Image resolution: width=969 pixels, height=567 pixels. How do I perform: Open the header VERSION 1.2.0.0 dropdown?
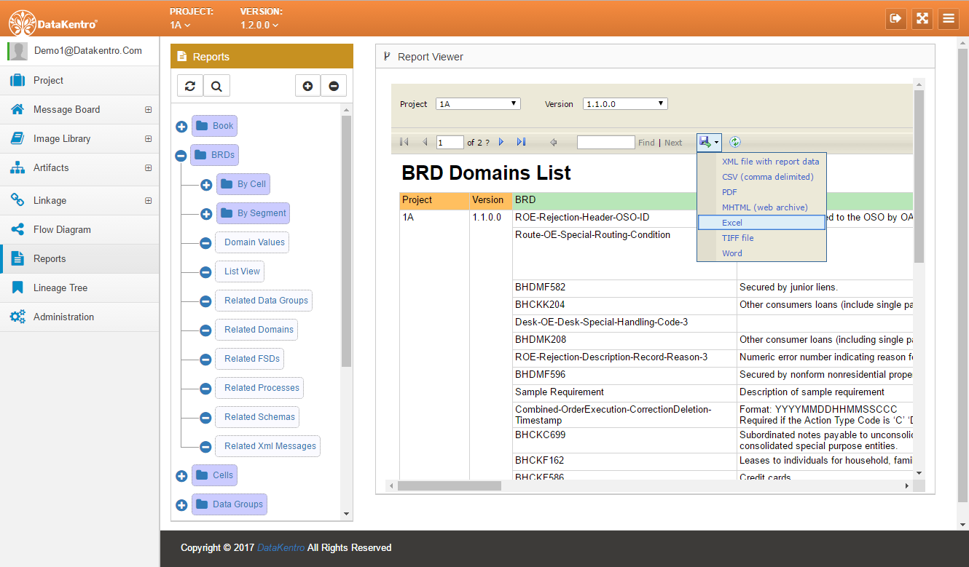(x=259, y=25)
